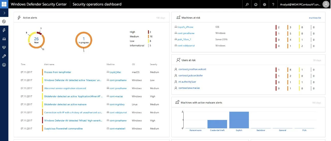Click the Low severity legend swatch
The width and height of the screenshot is (331, 141).
click(148, 41)
